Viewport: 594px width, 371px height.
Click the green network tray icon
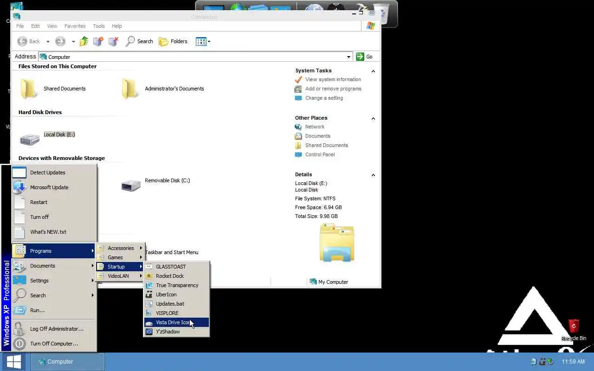[x=550, y=362]
